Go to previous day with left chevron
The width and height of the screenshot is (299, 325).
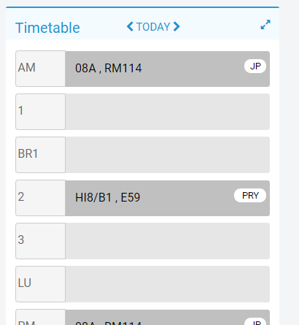130,26
